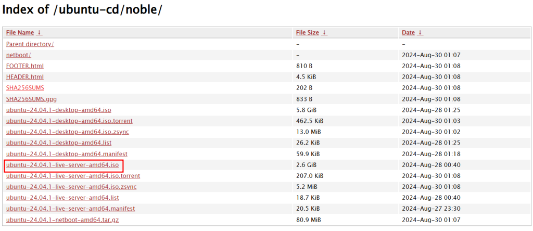The image size is (533, 231).
Task: Download live-server iso.zsync file
Action: tap(71, 187)
